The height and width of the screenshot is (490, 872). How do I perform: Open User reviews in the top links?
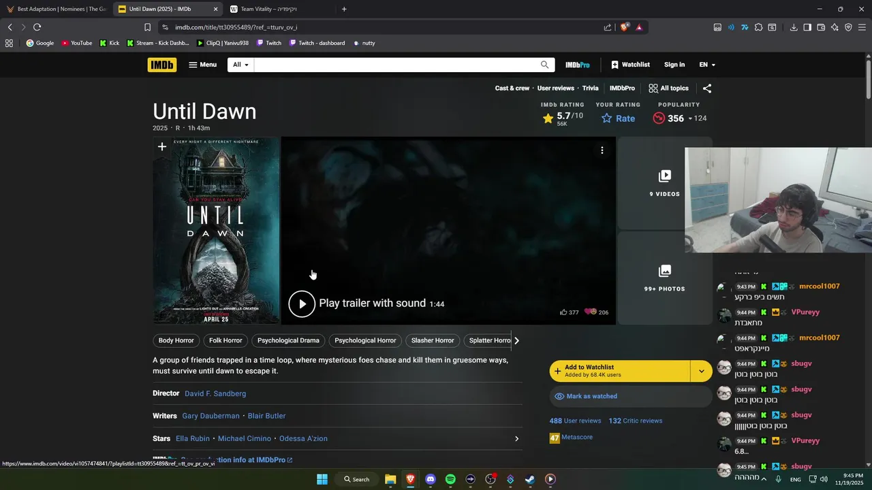click(x=556, y=88)
